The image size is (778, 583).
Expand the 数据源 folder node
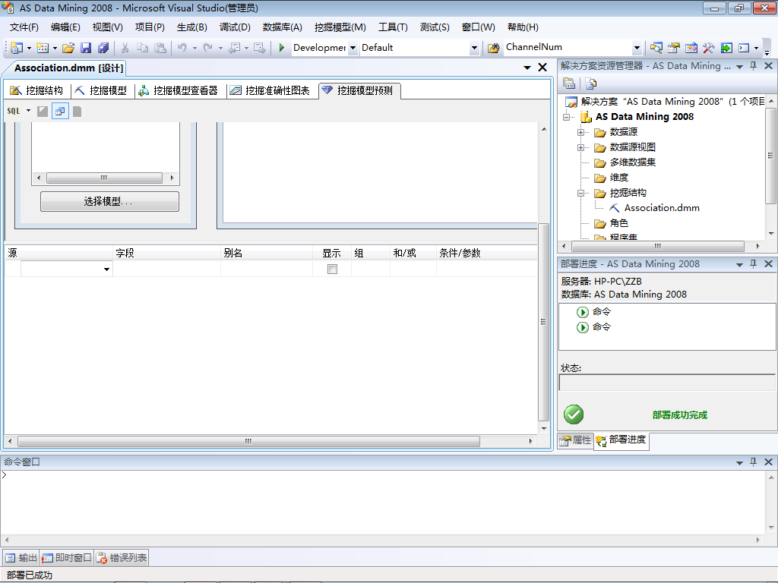(580, 132)
